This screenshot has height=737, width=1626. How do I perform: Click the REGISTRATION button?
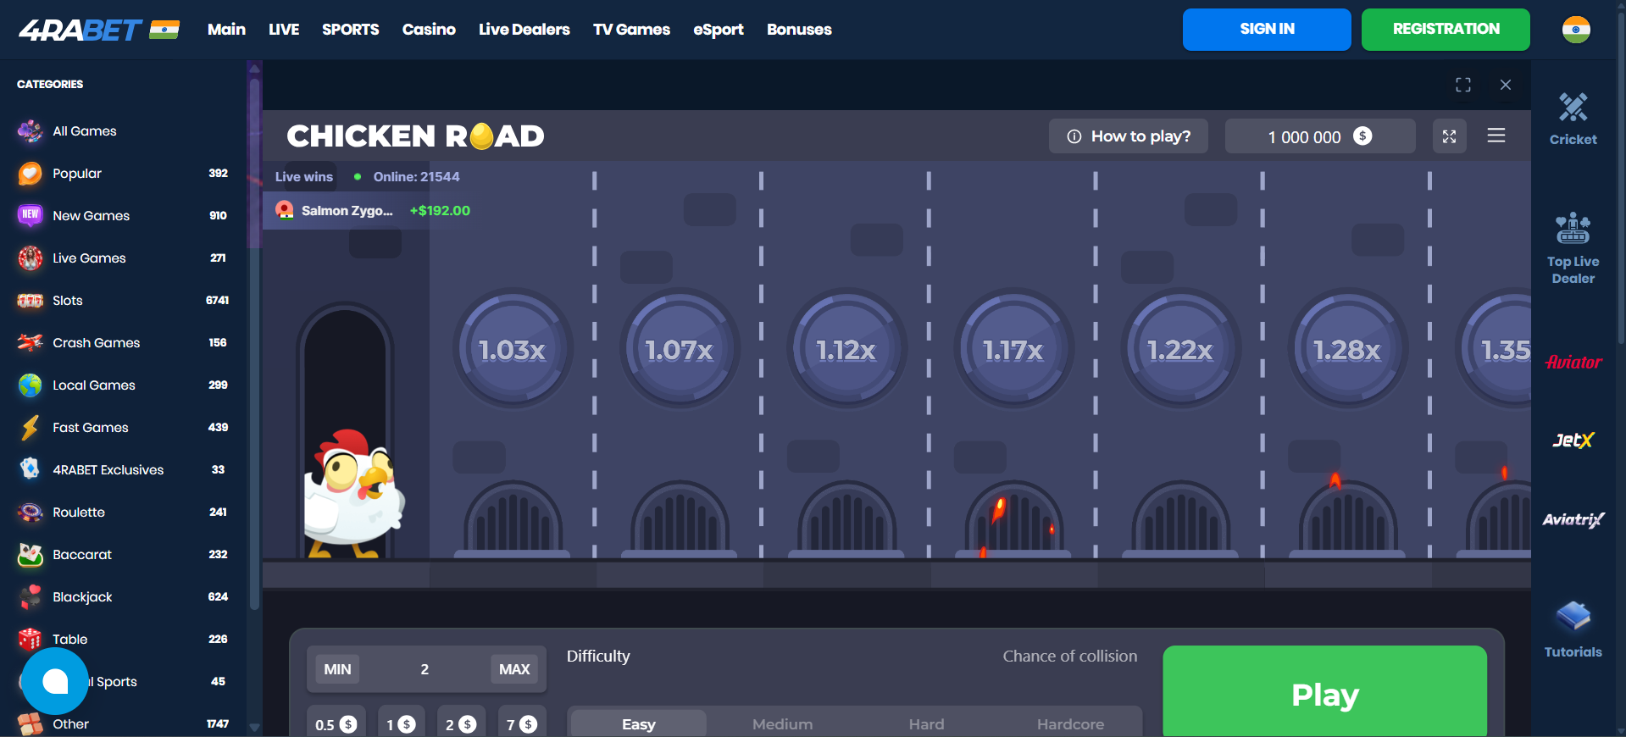point(1445,30)
